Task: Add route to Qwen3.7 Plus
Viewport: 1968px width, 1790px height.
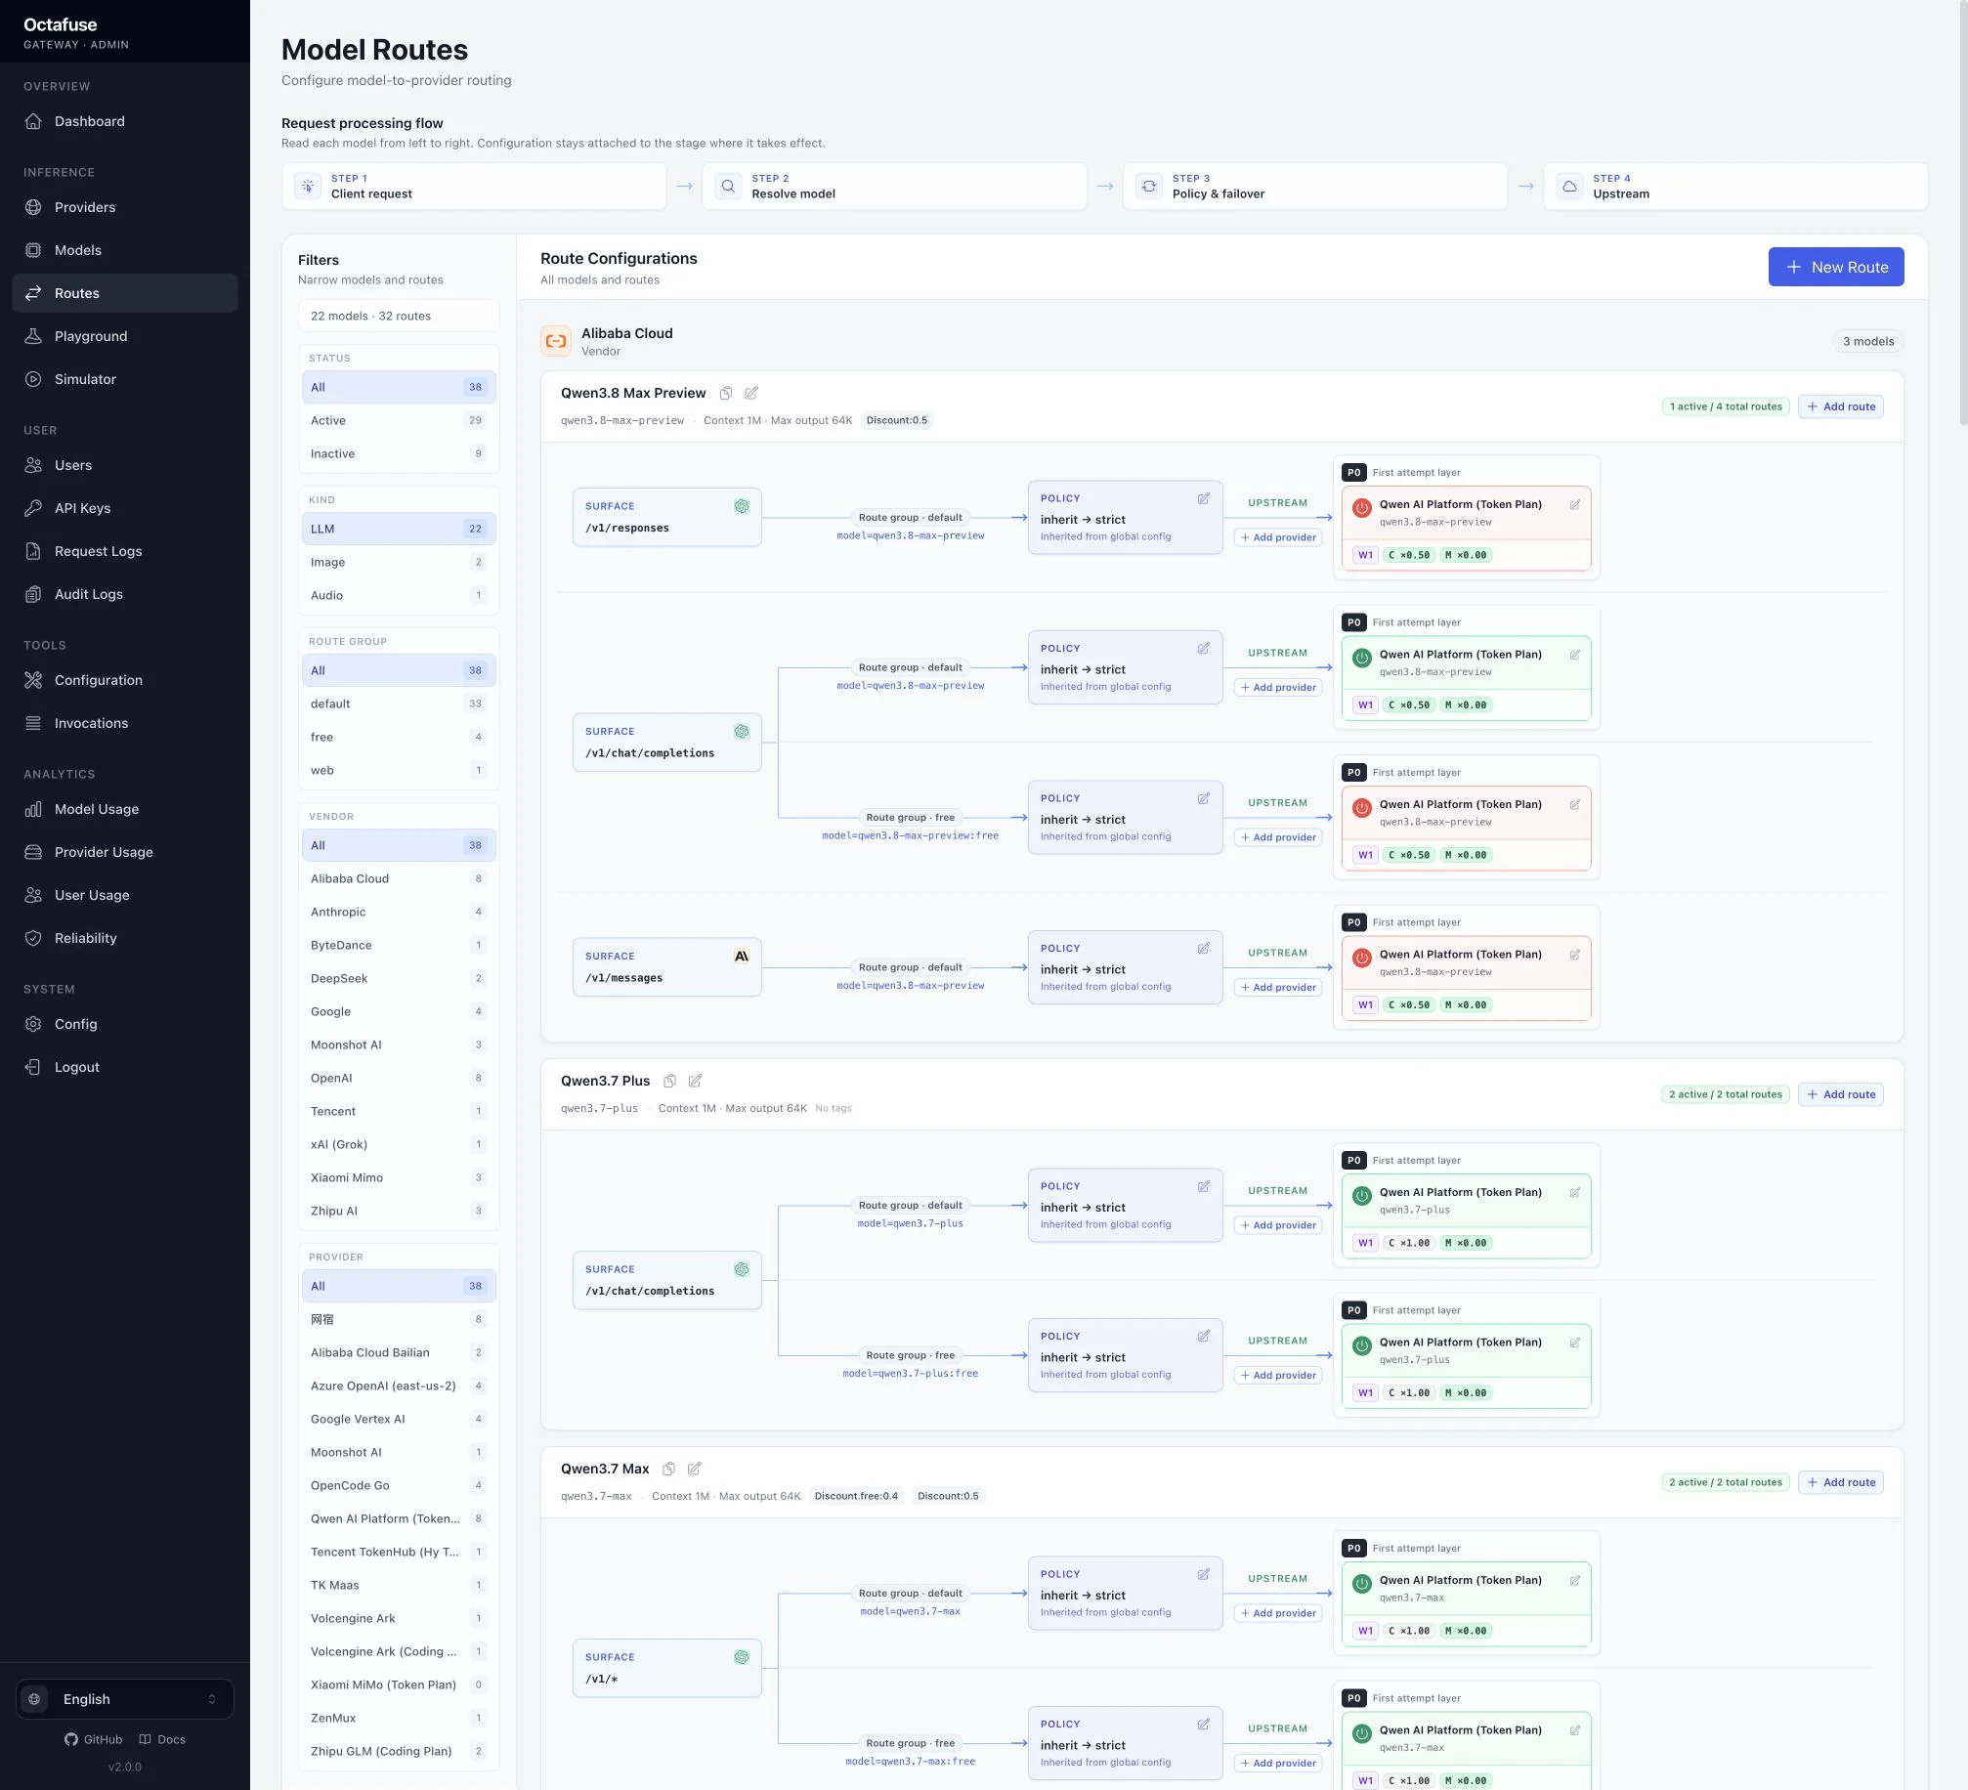Action: pos(1841,1094)
